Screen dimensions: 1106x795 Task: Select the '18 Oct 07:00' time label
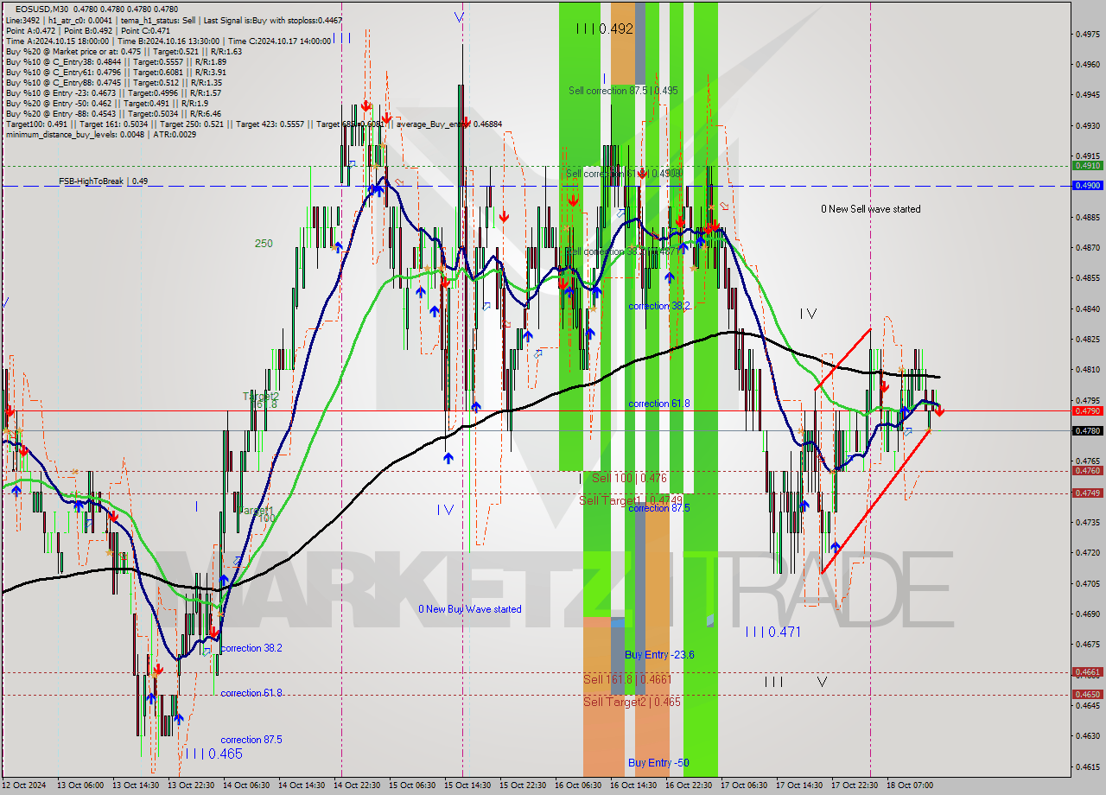click(910, 785)
